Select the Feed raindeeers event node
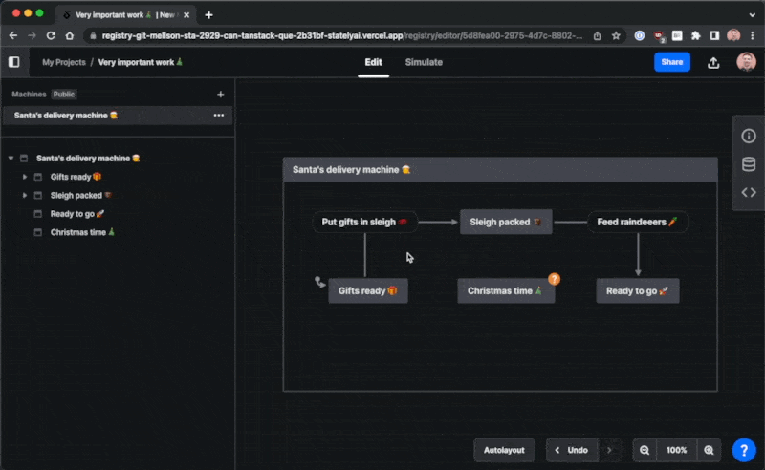Screen dimensions: 765x470 pyautogui.click(x=637, y=222)
